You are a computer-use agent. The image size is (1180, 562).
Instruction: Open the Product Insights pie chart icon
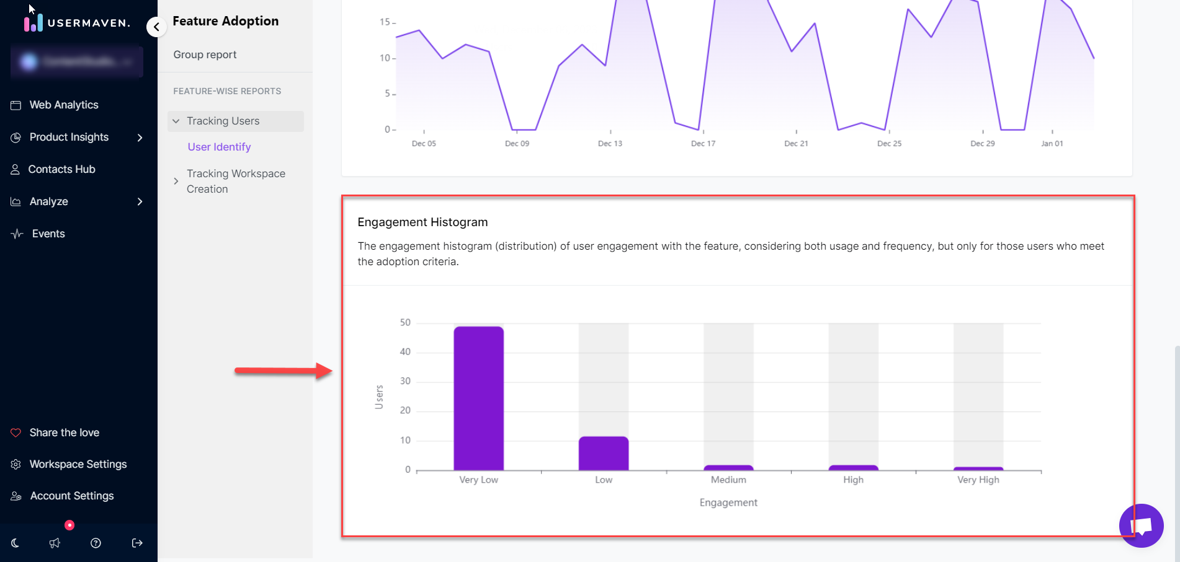[x=16, y=137]
